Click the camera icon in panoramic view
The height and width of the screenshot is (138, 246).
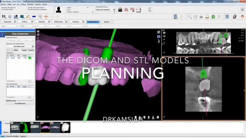click(x=164, y=33)
